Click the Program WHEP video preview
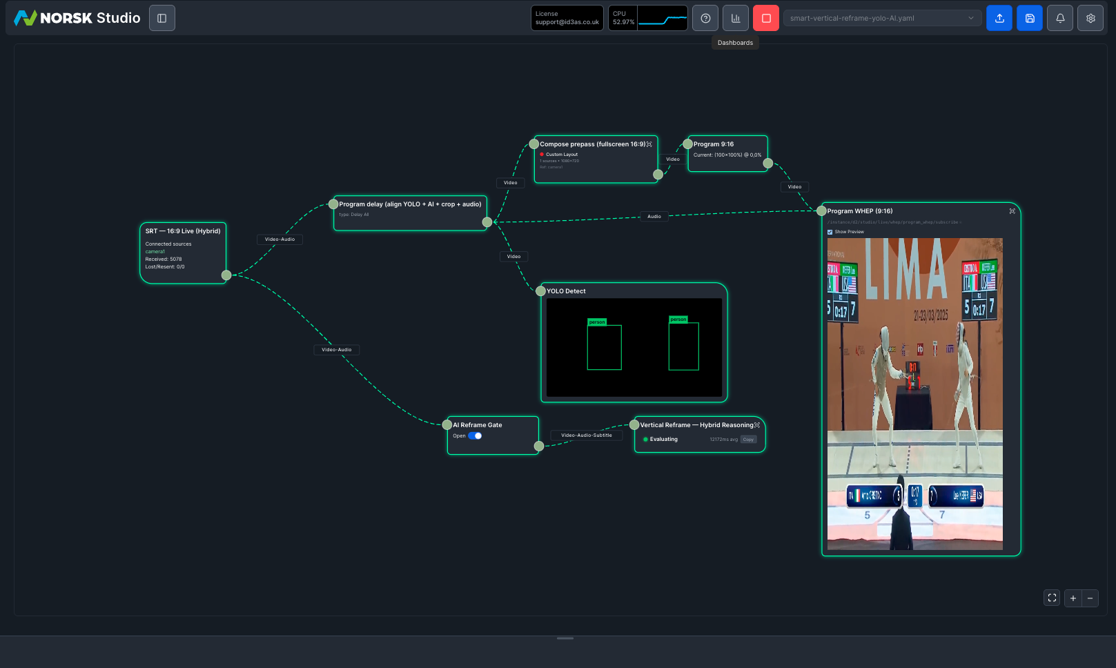This screenshot has height=668, width=1116. pos(915,394)
